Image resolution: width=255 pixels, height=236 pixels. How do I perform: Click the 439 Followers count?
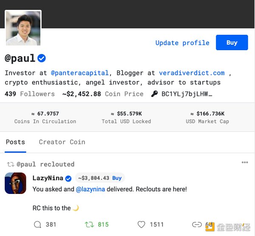tap(30, 94)
